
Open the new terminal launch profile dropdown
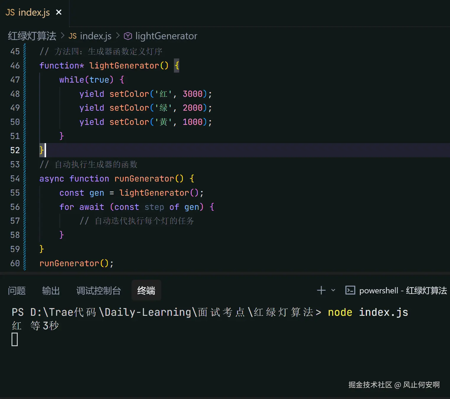click(x=333, y=290)
